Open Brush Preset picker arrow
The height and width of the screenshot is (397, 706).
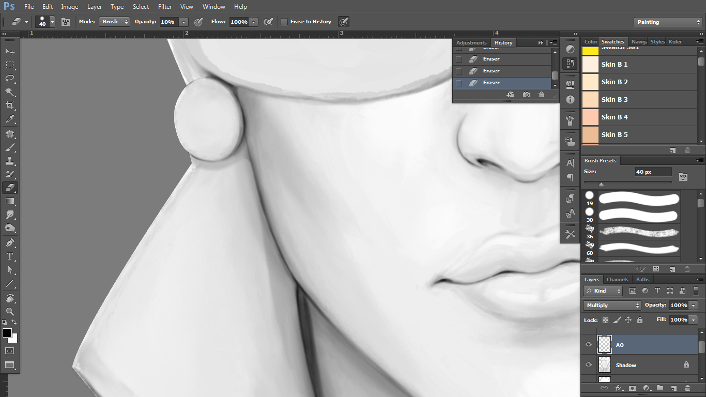click(x=52, y=22)
